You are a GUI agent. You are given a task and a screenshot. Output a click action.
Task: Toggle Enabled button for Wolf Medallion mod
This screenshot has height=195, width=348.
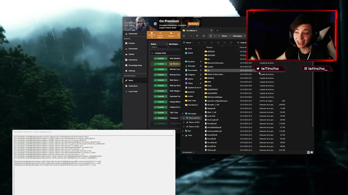pos(159,58)
